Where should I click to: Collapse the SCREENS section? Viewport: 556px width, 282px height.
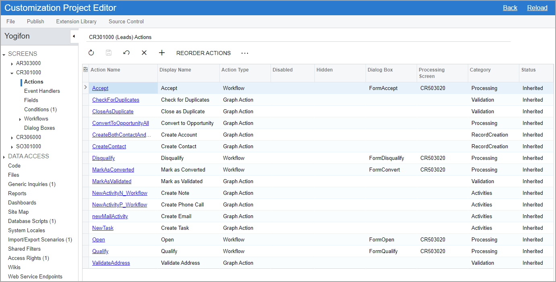[4, 54]
